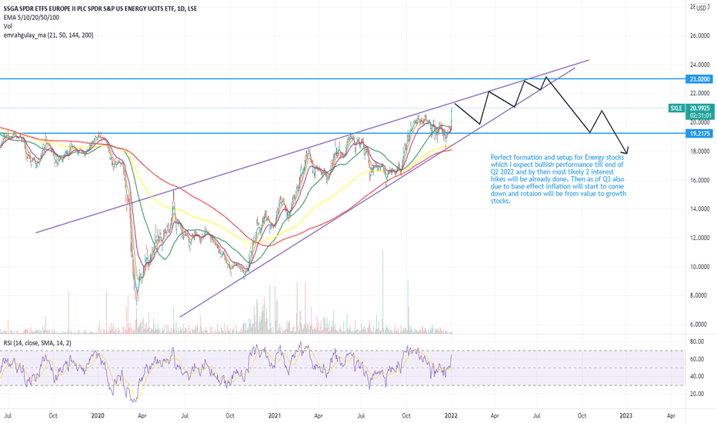Click the 2020 label on time axis
The width and height of the screenshot is (717, 423).
[x=98, y=415]
